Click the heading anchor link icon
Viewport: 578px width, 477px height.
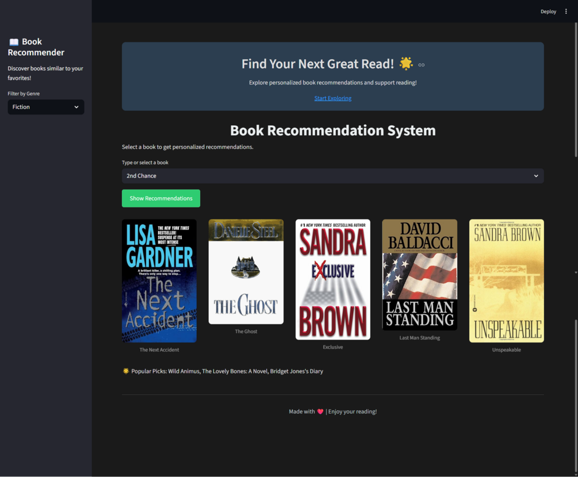click(x=422, y=65)
